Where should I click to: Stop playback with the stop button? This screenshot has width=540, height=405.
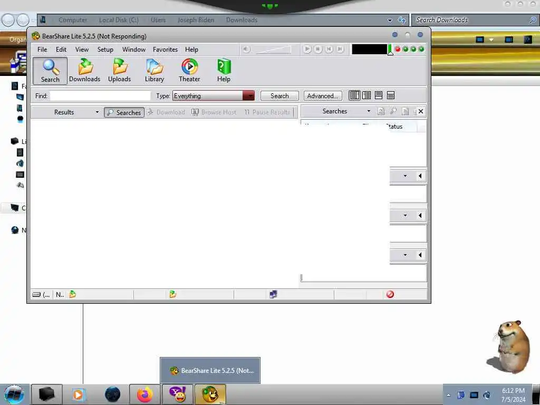(x=318, y=49)
